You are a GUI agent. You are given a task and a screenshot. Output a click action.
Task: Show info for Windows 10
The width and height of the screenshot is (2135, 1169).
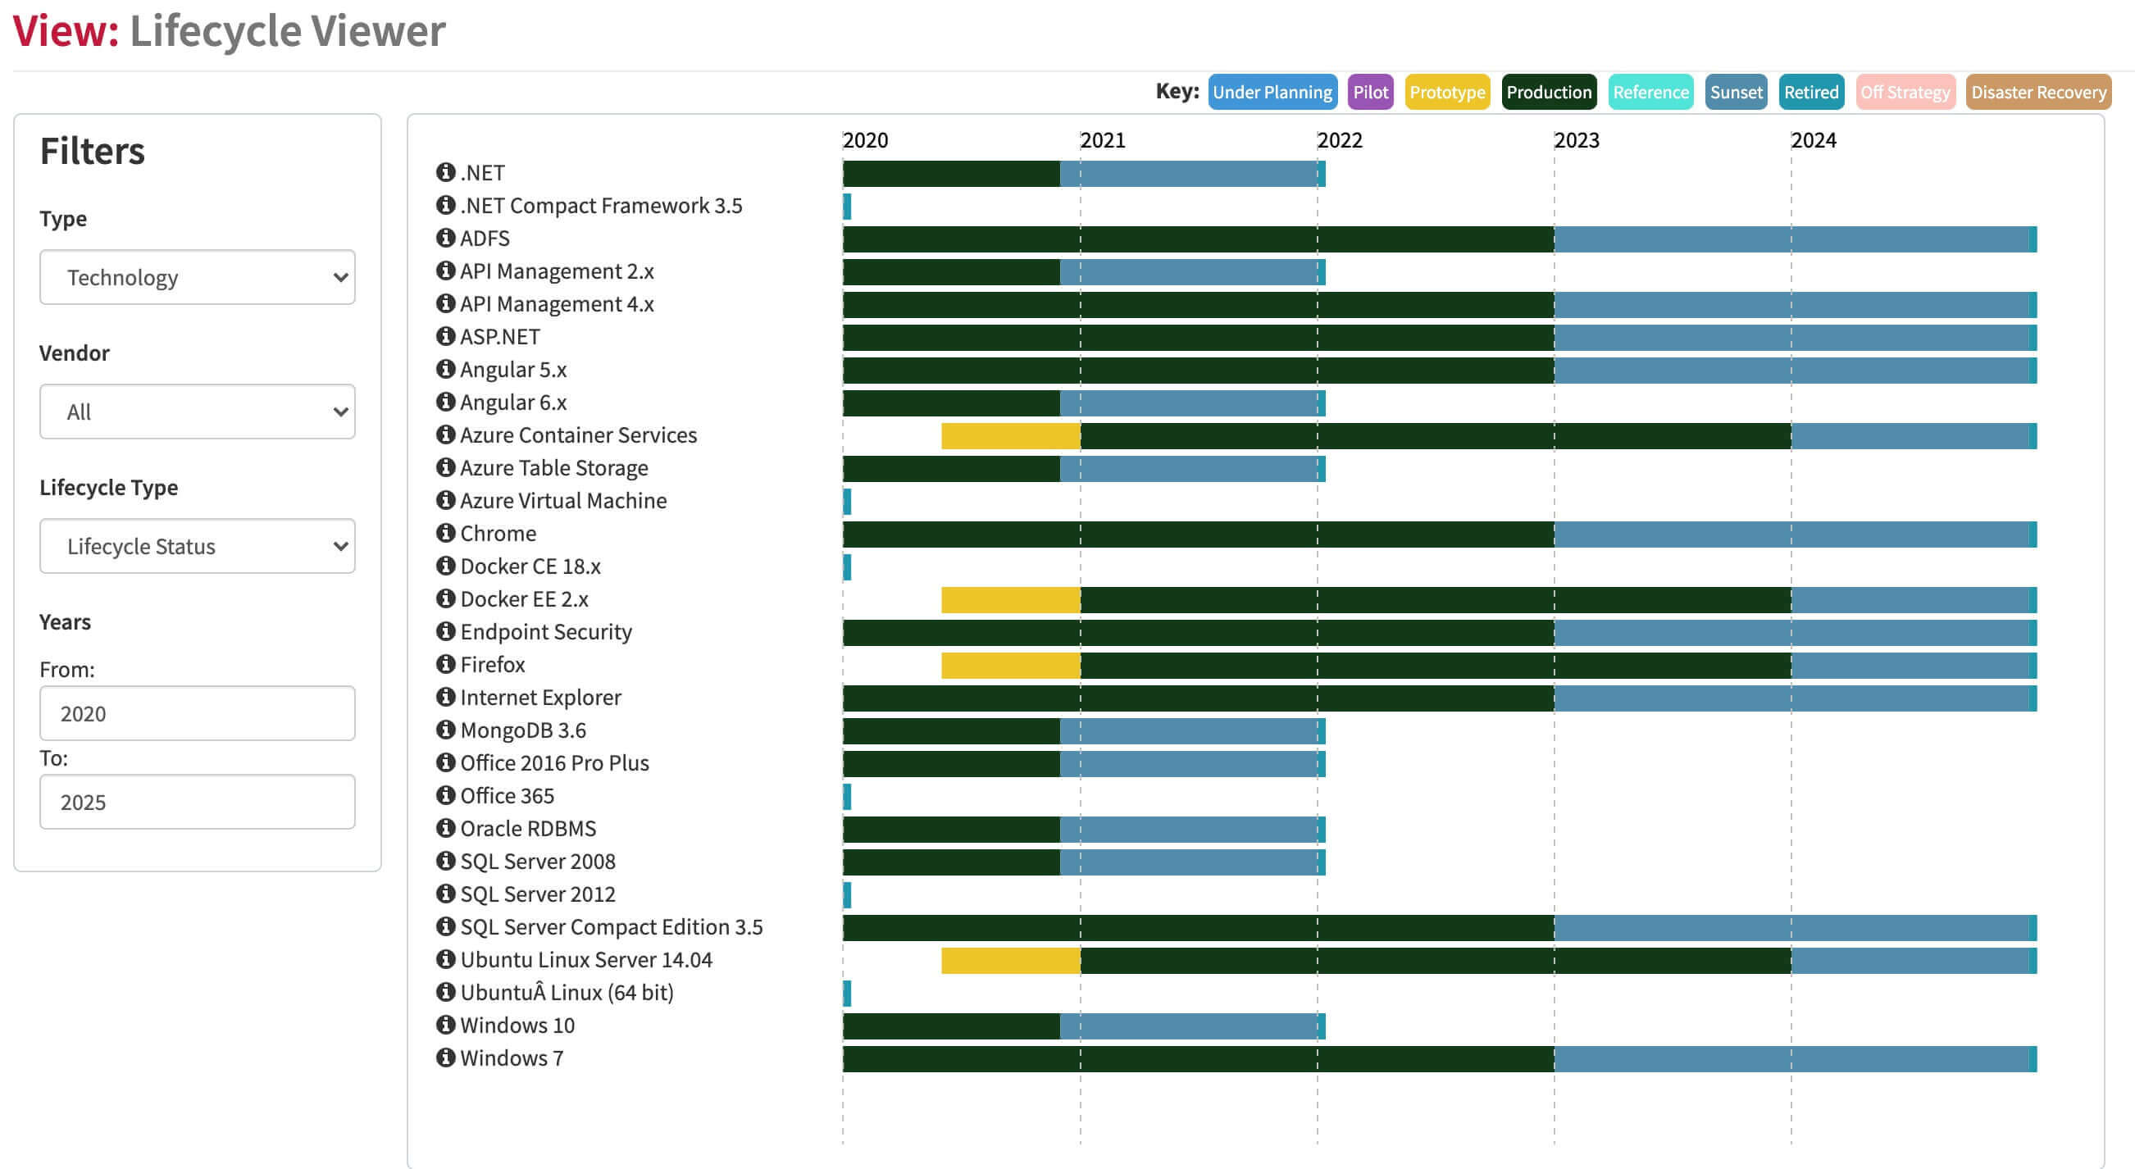click(446, 1025)
